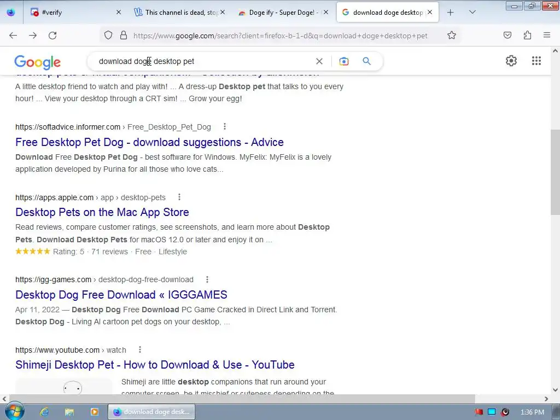Click the apps.apple.com URL breadcrumb
Image resolution: width=560 pixels, height=420 pixels.
(x=90, y=197)
